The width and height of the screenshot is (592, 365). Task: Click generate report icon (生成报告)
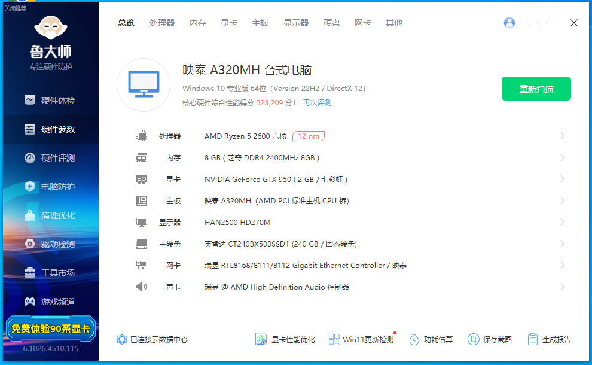[533, 339]
